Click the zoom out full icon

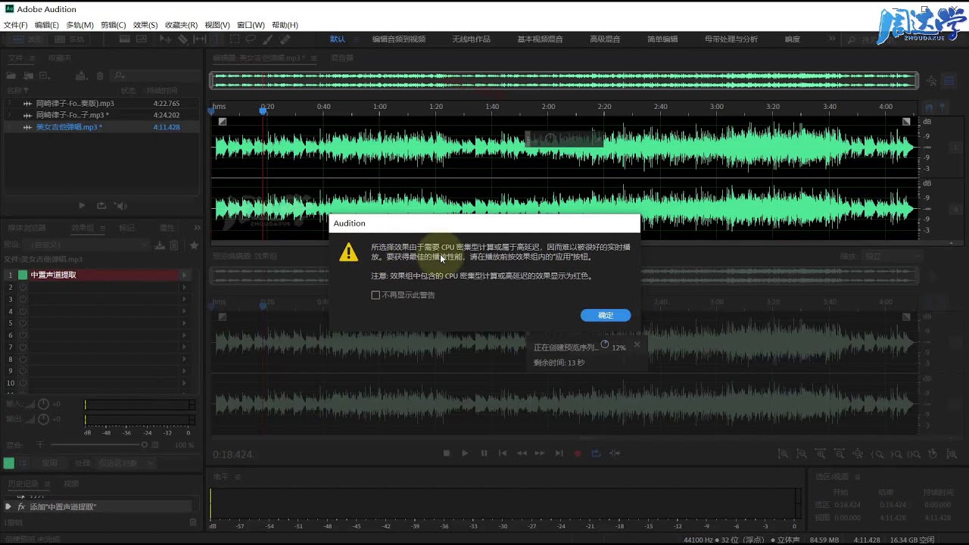tap(858, 454)
